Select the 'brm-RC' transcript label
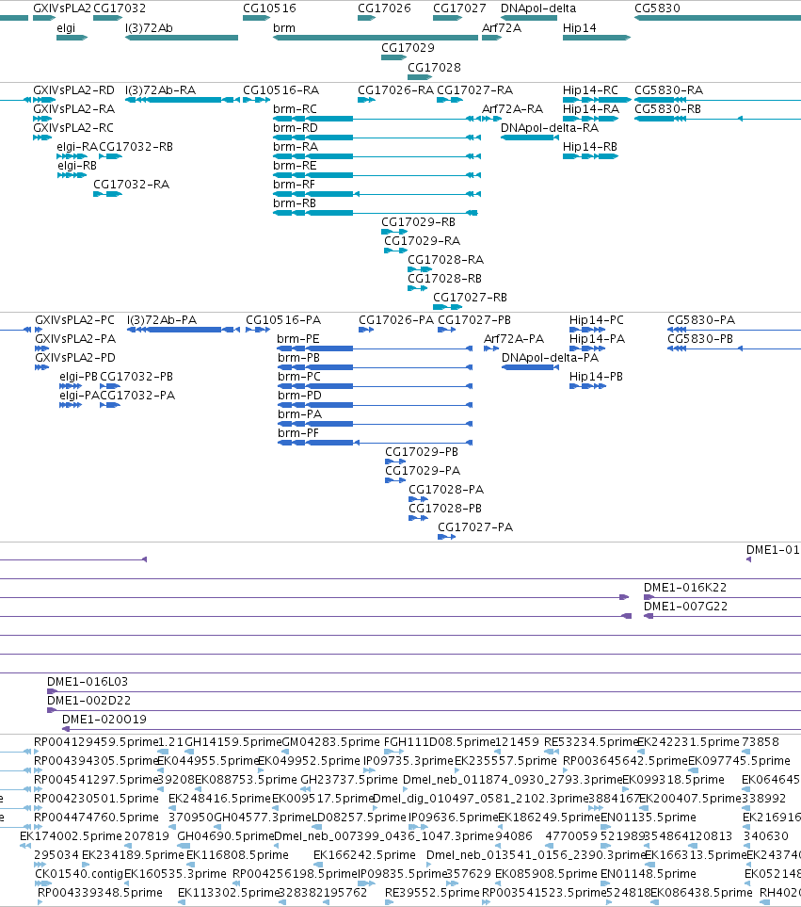The image size is (801, 907). pyautogui.click(x=295, y=109)
